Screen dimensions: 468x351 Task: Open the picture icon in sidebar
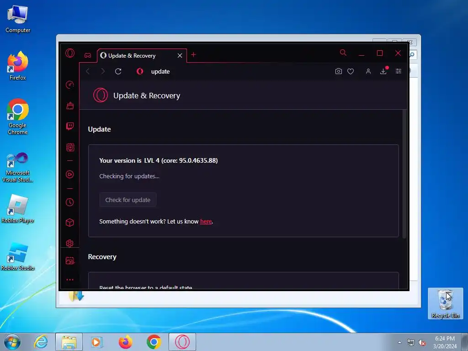[x=70, y=261]
